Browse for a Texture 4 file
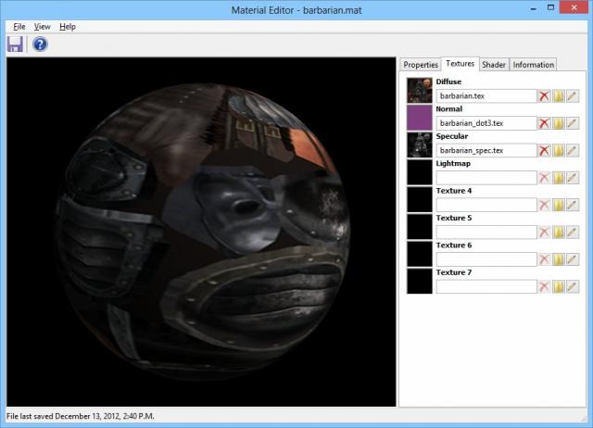The height and width of the screenshot is (428, 593). (x=559, y=205)
